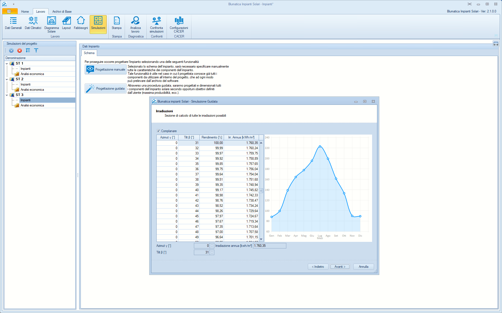Open Confronta simulazioni tool
The height and width of the screenshot is (313, 502).
pos(156,24)
